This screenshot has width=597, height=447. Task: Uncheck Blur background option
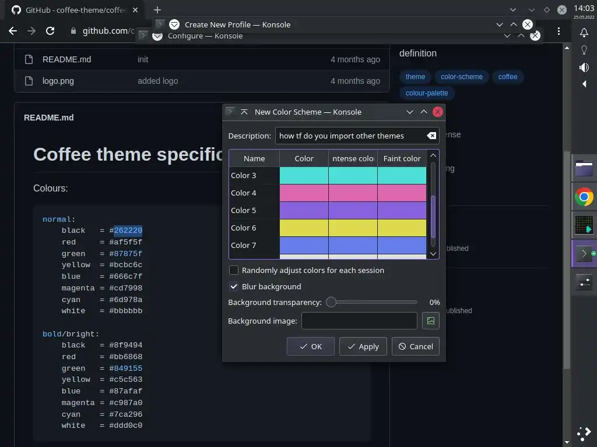click(234, 286)
